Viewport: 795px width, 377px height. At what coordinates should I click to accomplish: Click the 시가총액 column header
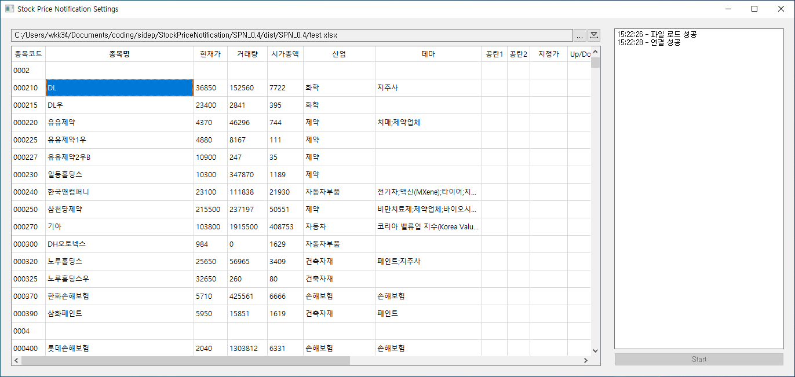click(x=285, y=54)
